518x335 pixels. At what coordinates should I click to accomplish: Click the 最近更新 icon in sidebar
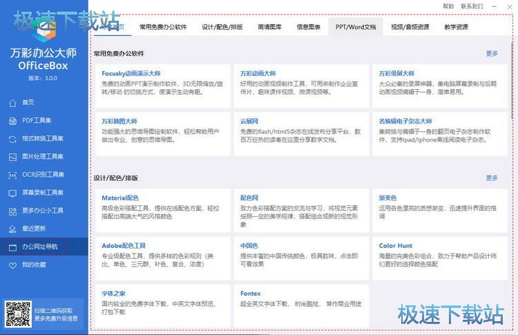click(x=12, y=229)
